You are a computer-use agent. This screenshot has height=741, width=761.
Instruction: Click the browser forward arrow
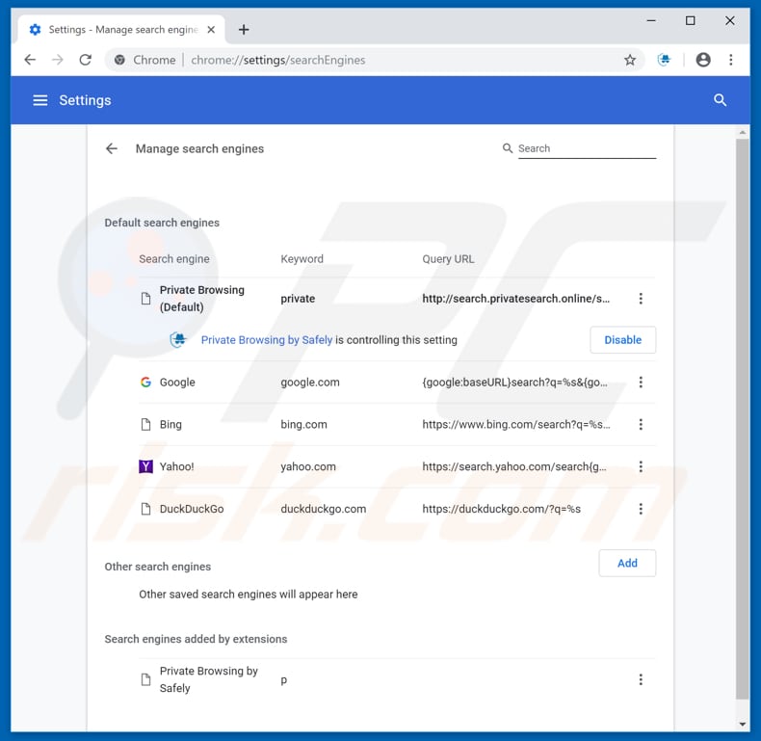pos(58,60)
